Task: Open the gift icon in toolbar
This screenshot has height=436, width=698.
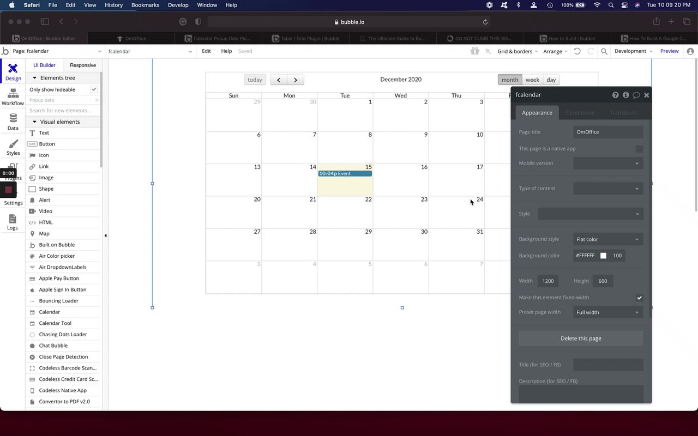Action: coord(475,51)
